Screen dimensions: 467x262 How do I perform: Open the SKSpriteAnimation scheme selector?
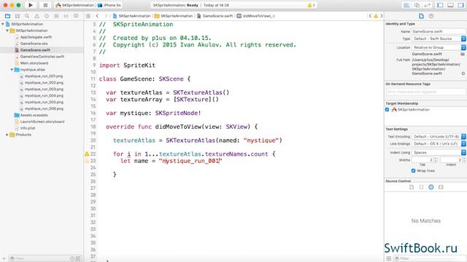click(x=74, y=5)
